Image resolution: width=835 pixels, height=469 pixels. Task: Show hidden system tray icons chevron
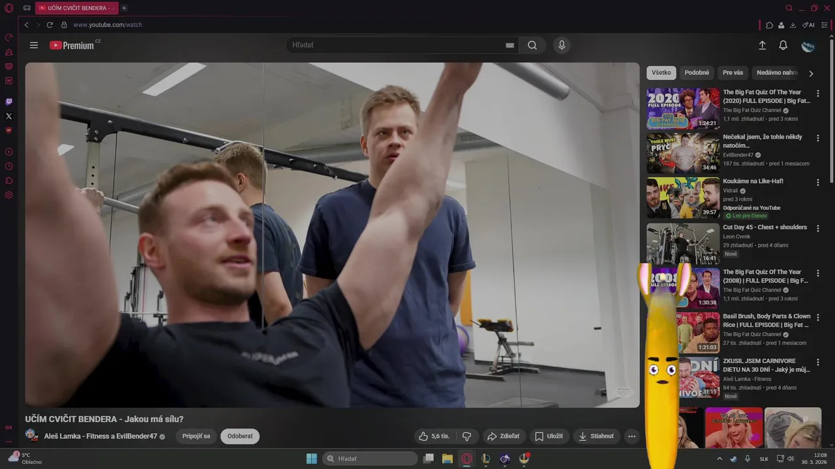pyautogui.click(x=720, y=459)
